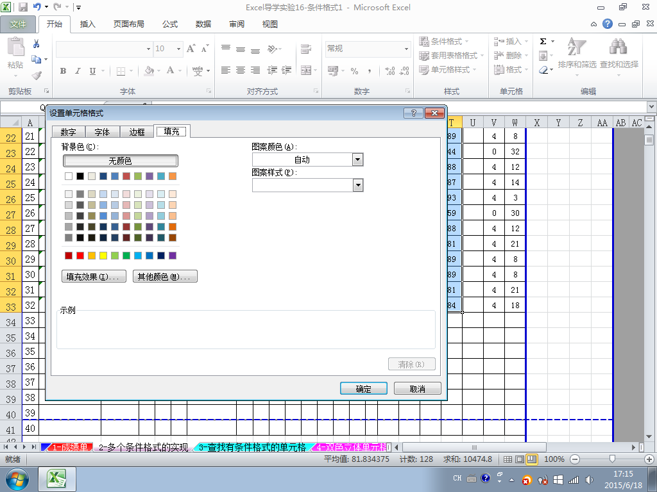Click the Save icon in quick access toolbar
657x492 pixels.
23,7
